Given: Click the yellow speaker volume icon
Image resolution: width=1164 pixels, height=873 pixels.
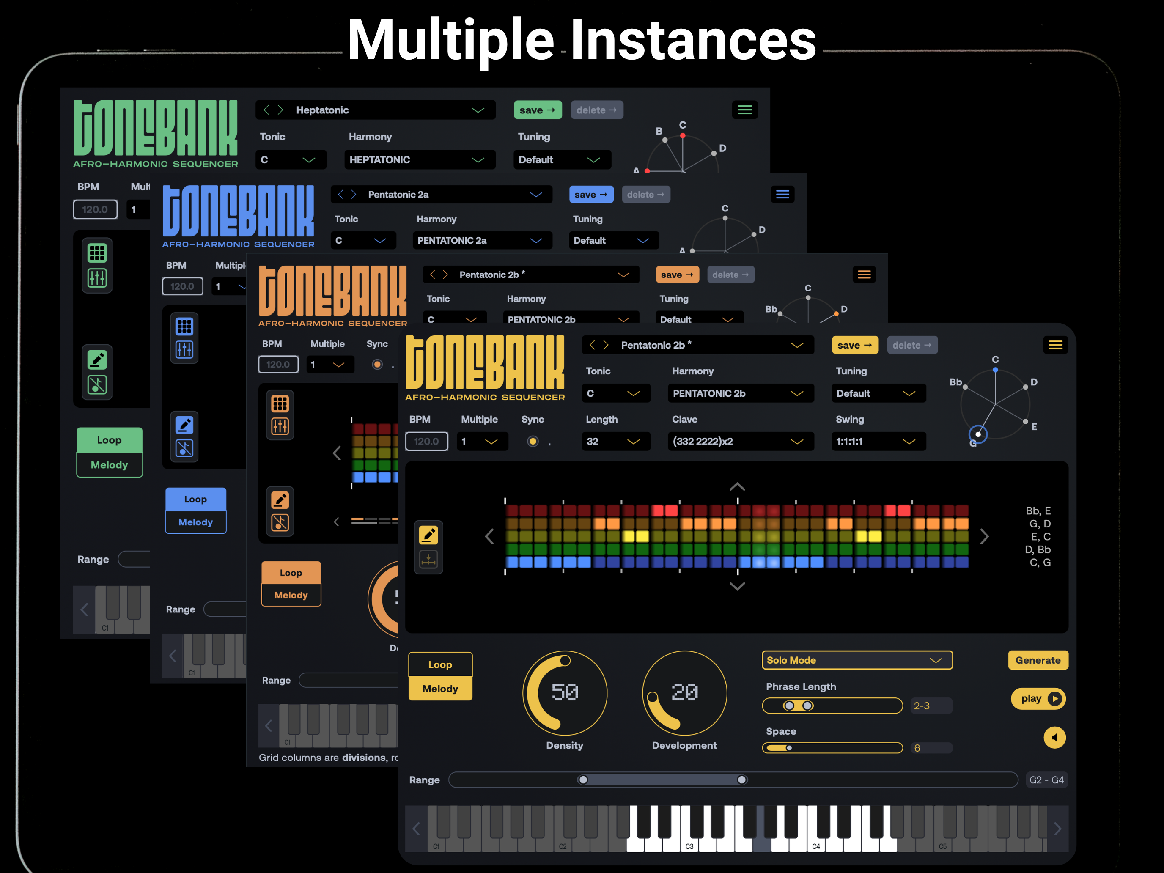Looking at the screenshot, I should tap(1054, 737).
